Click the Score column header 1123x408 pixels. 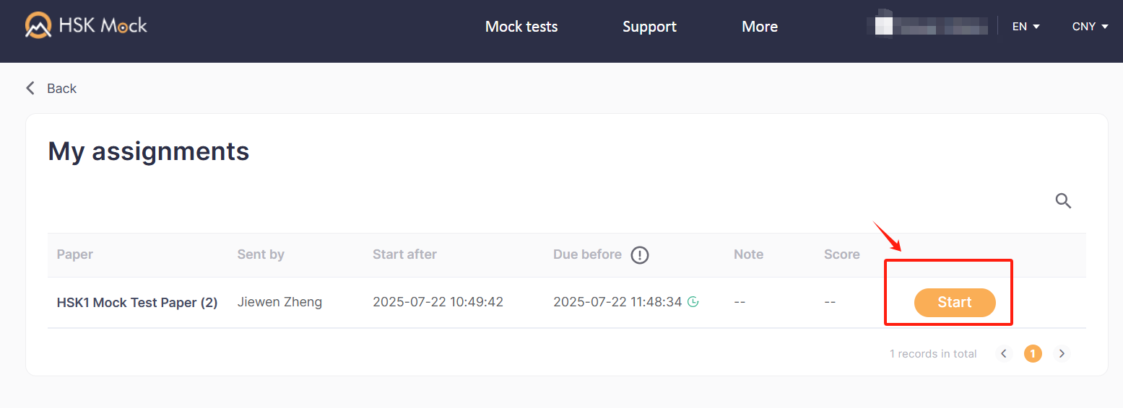[x=841, y=254]
